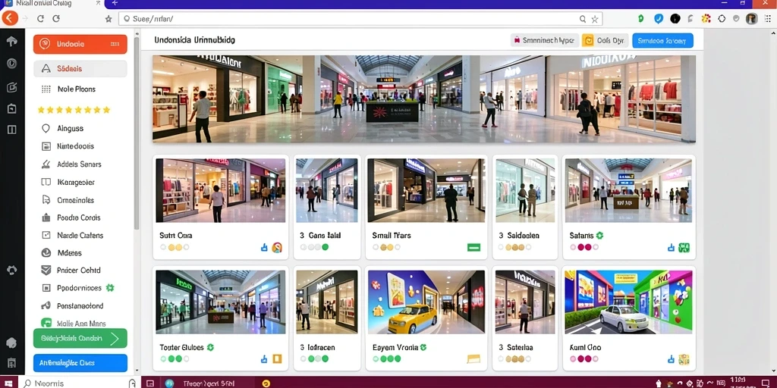Click the green badge next to Ppodornineee
The image size is (777, 388).
110,287
